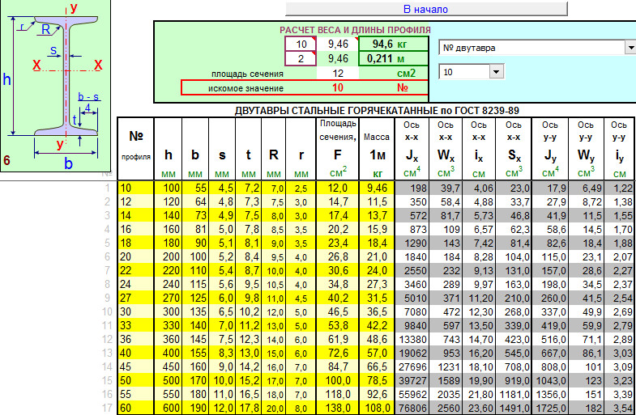This screenshot has height=415, width=636.
Task: Click the input cell containing 2
Action: (301, 58)
